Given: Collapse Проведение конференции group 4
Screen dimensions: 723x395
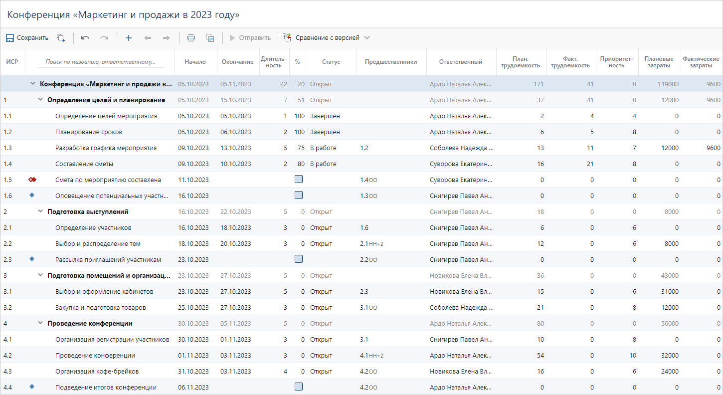Looking at the screenshot, I should point(41,323).
